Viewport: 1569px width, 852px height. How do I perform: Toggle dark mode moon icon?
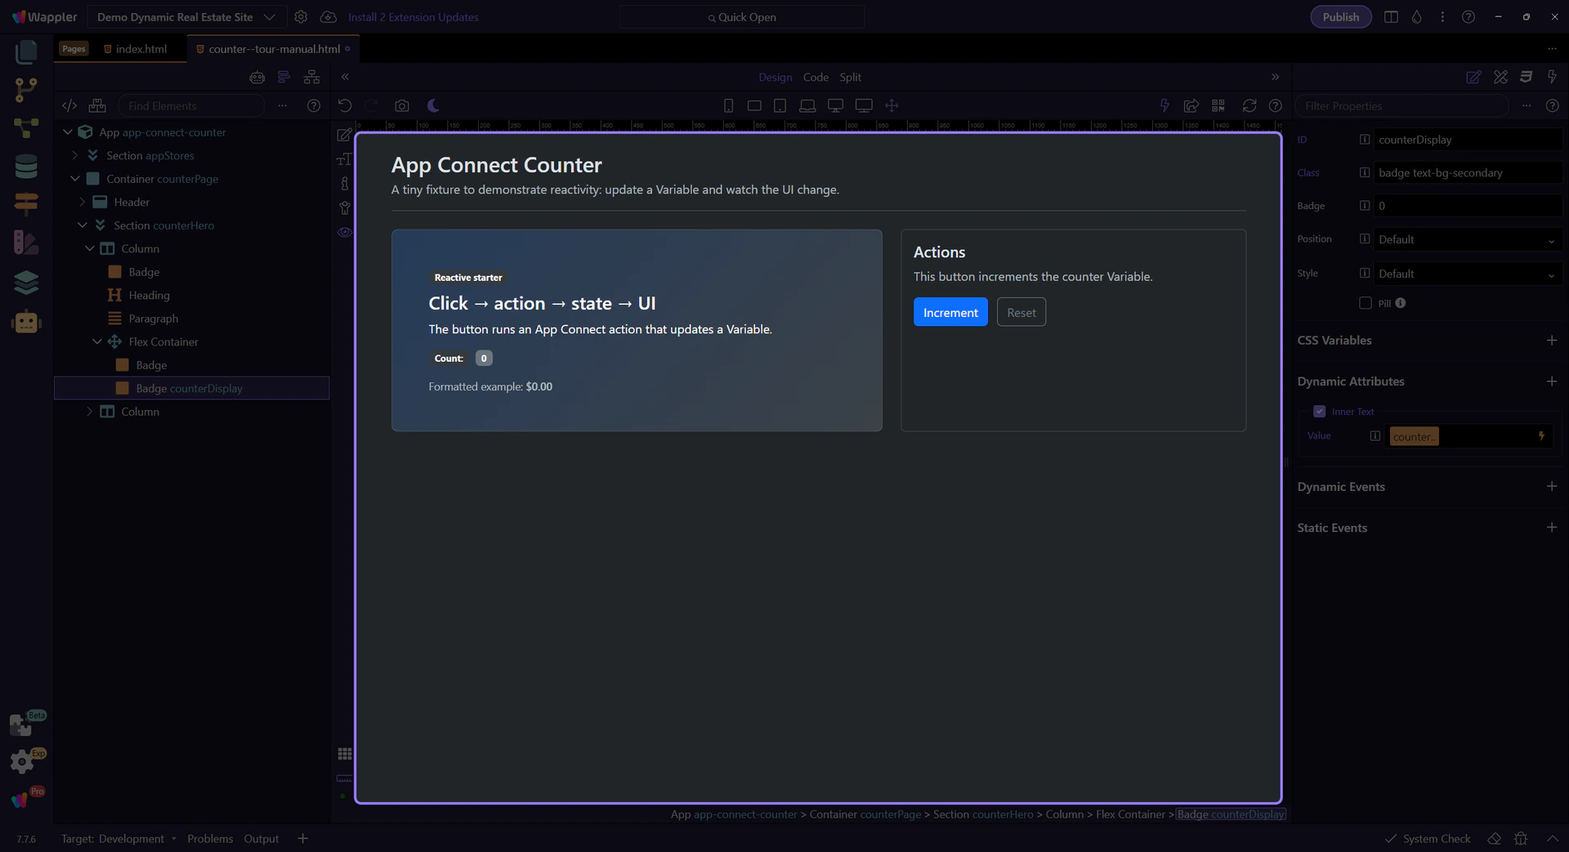(433, 105)
